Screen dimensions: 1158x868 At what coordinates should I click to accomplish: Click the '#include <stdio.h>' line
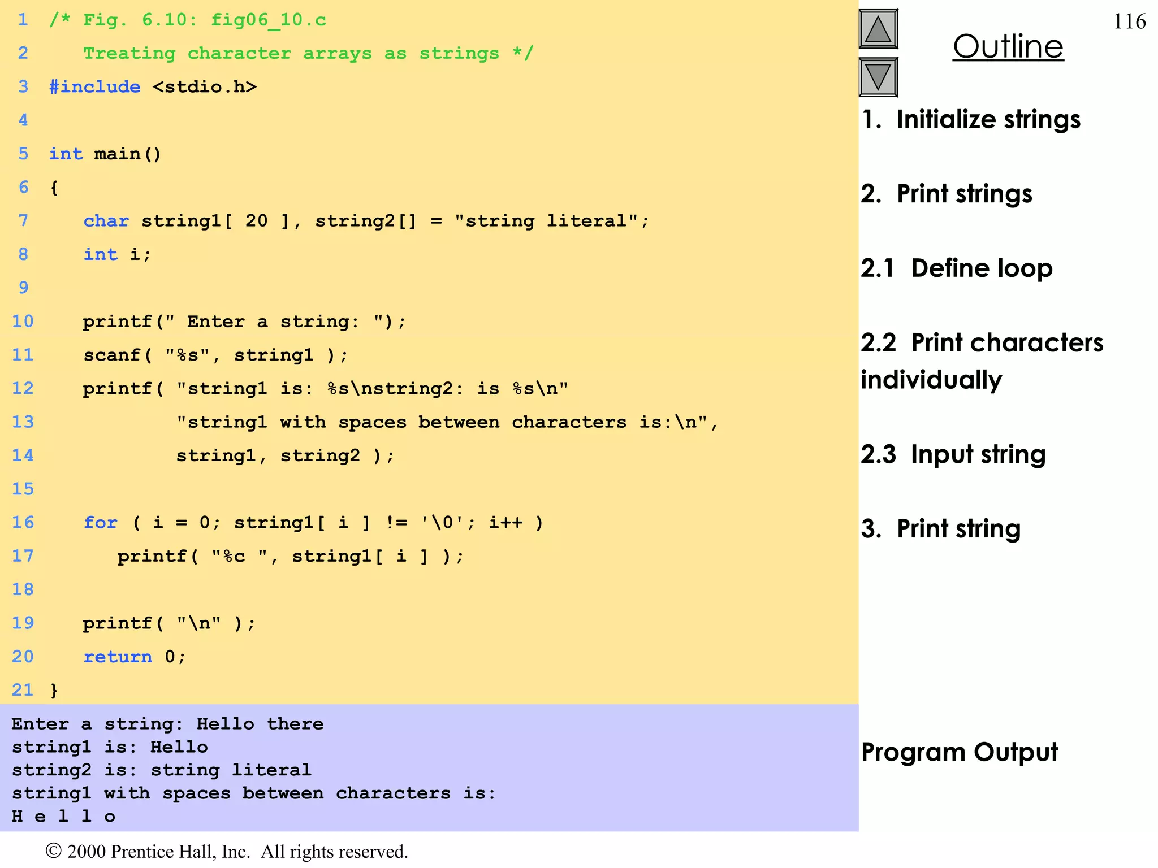tap(153, 87)
